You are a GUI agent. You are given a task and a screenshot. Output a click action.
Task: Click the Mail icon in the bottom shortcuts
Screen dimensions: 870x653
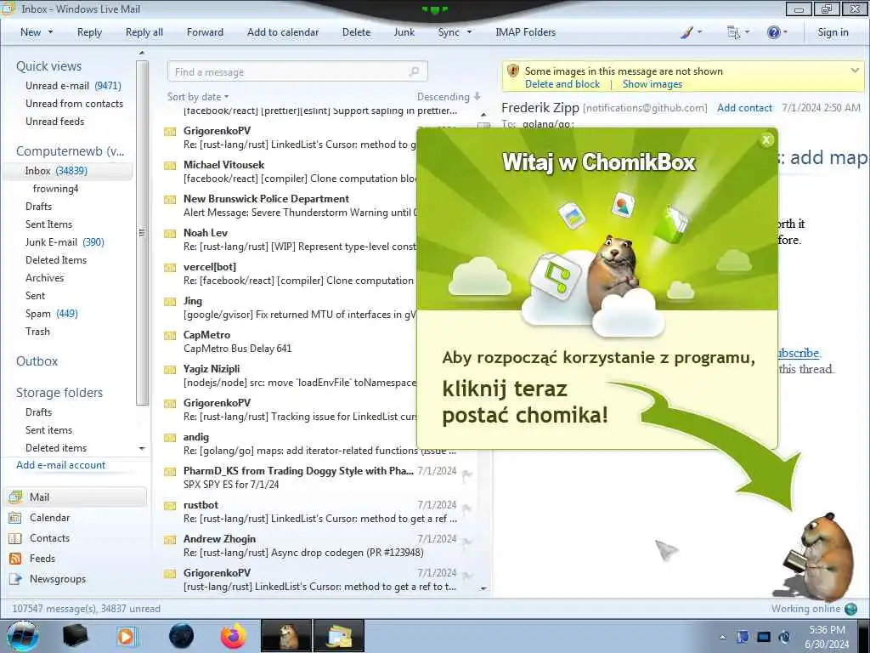(15, 497)
